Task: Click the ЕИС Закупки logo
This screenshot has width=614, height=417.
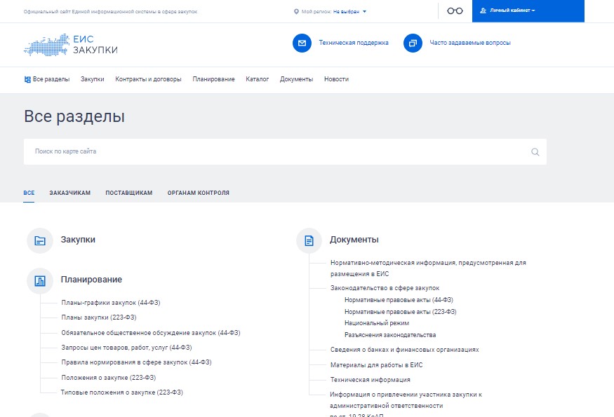Action: click(x=71, y=45)
